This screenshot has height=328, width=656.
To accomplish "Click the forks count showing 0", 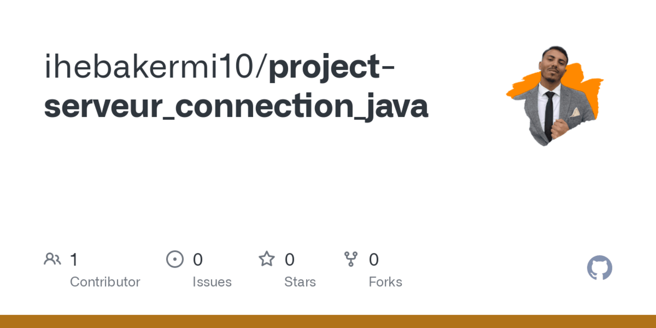I will [x=373, y=260].
